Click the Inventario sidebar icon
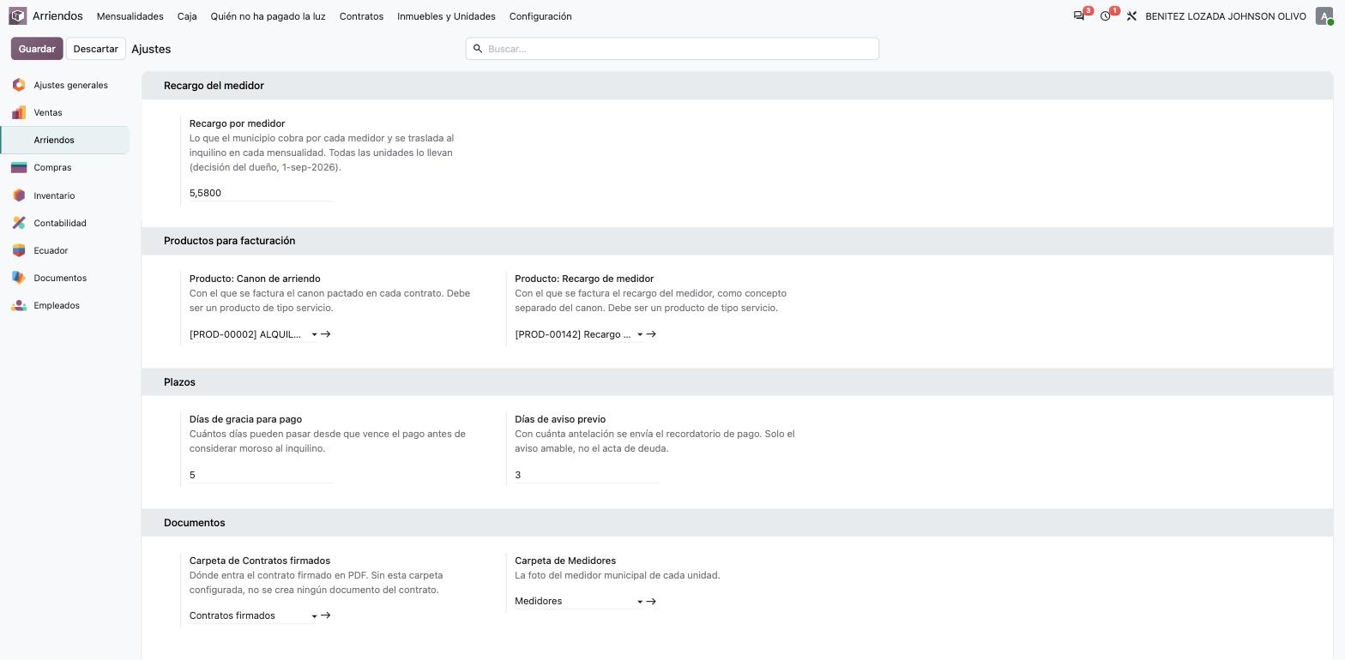This screenshot has width=1345, height=660. click(x=19, y=195)
